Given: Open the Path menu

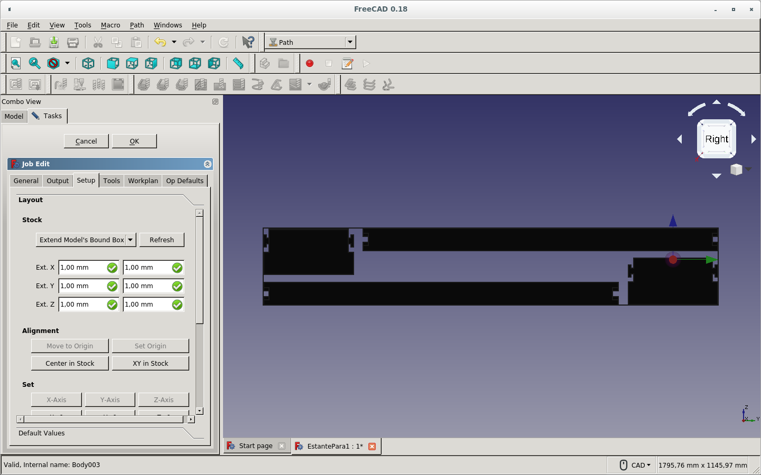Looking at the screenshot, I should coord(137,25).
